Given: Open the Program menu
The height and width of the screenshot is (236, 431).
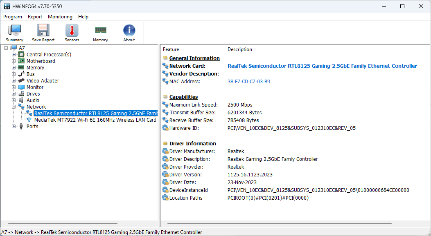Looking at the screenshot, I should 13,17.
